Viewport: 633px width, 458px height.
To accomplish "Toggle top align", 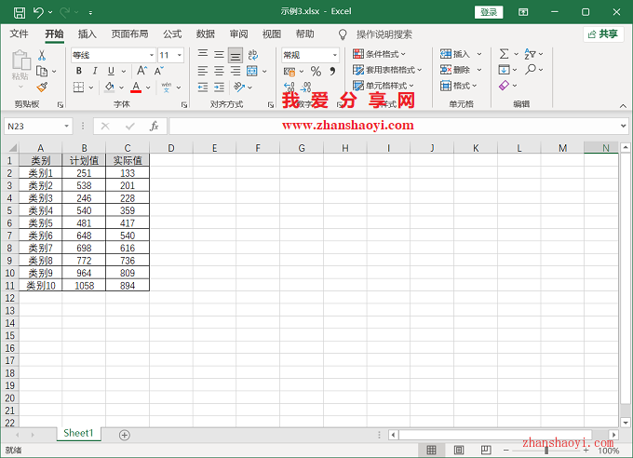I will click(x=203, y=54).
